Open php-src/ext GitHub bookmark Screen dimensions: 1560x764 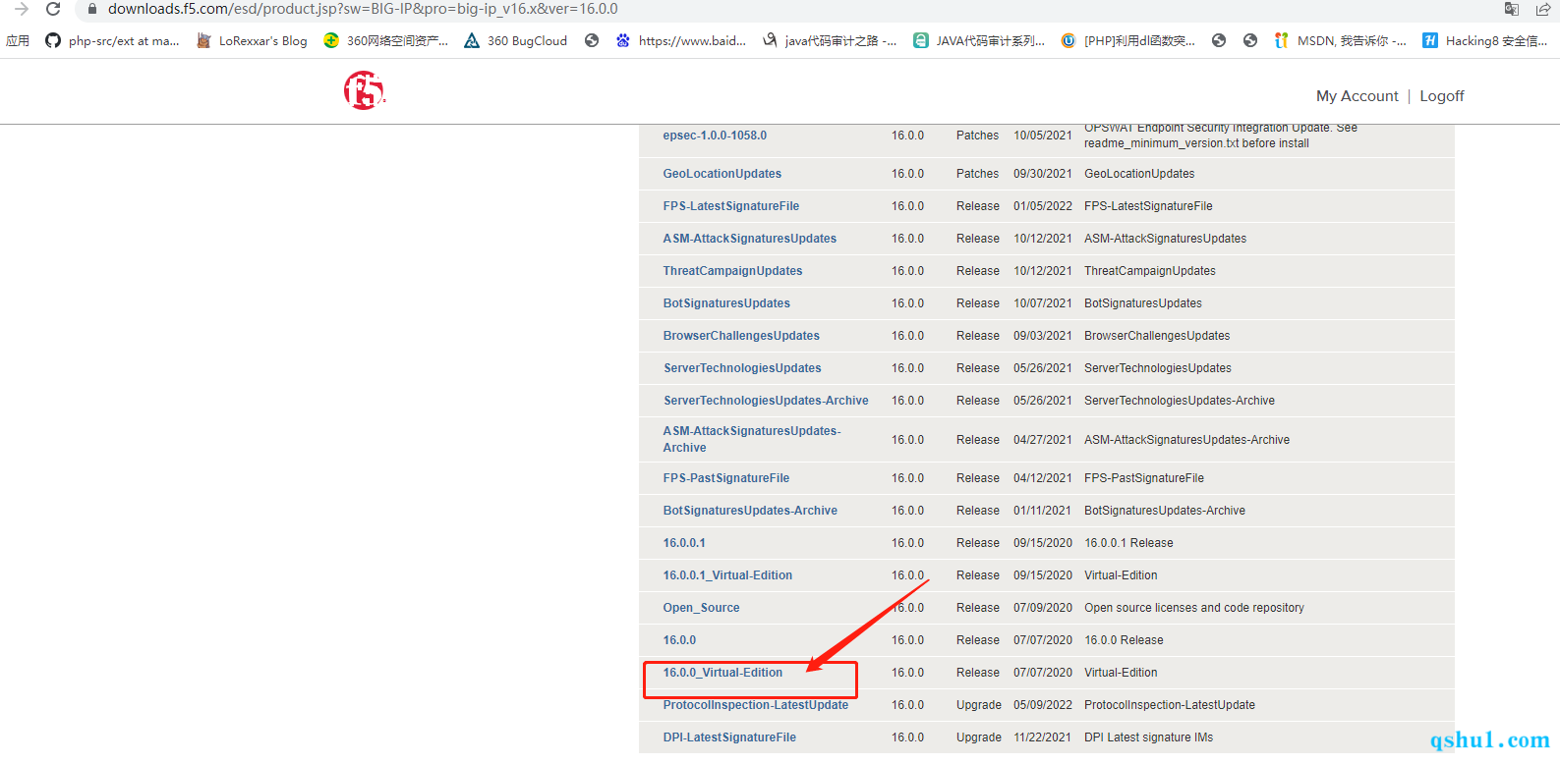[112, 41]
